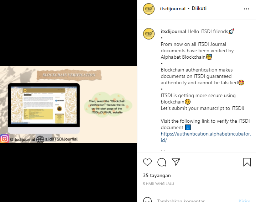The height and width of the screenshot is (202, 256).
Task: Open itsdijournal username in header
Action: click(x=173, y=9)
